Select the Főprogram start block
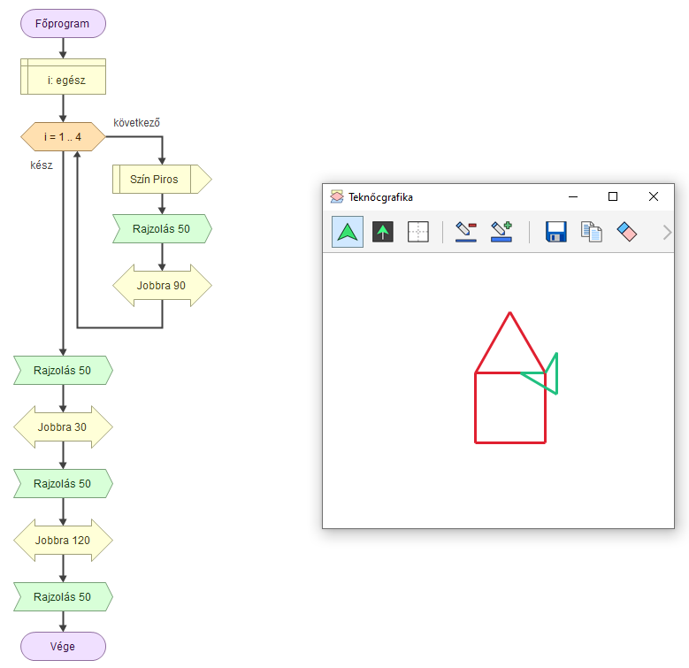Image resolution: width=689 pixels, height=668 pixels. coord(63,24)
